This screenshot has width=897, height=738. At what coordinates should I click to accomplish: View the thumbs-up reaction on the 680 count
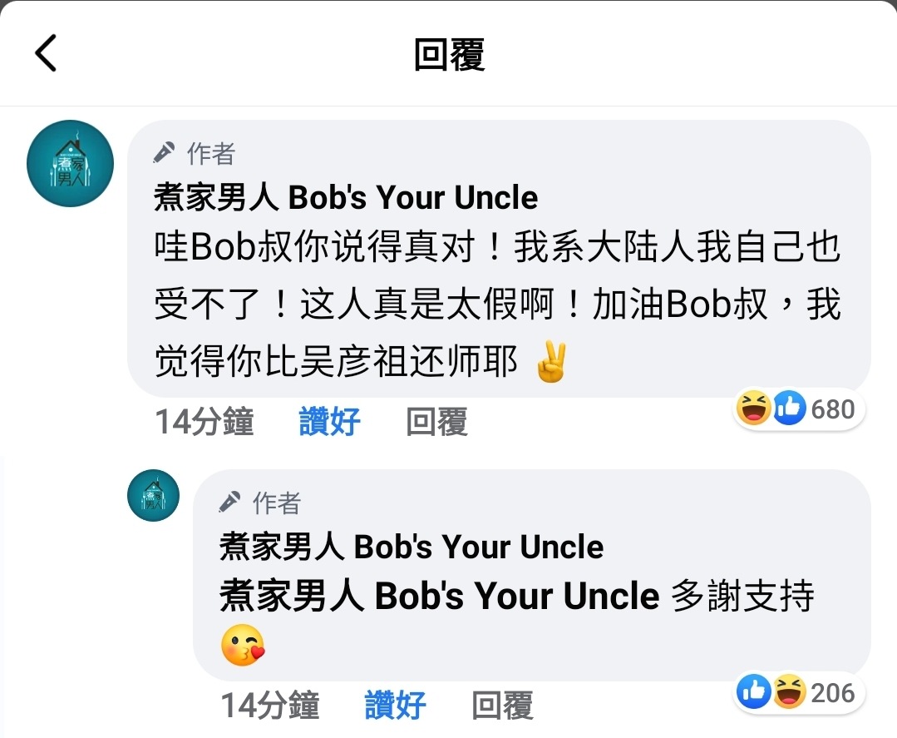point(790,408)
